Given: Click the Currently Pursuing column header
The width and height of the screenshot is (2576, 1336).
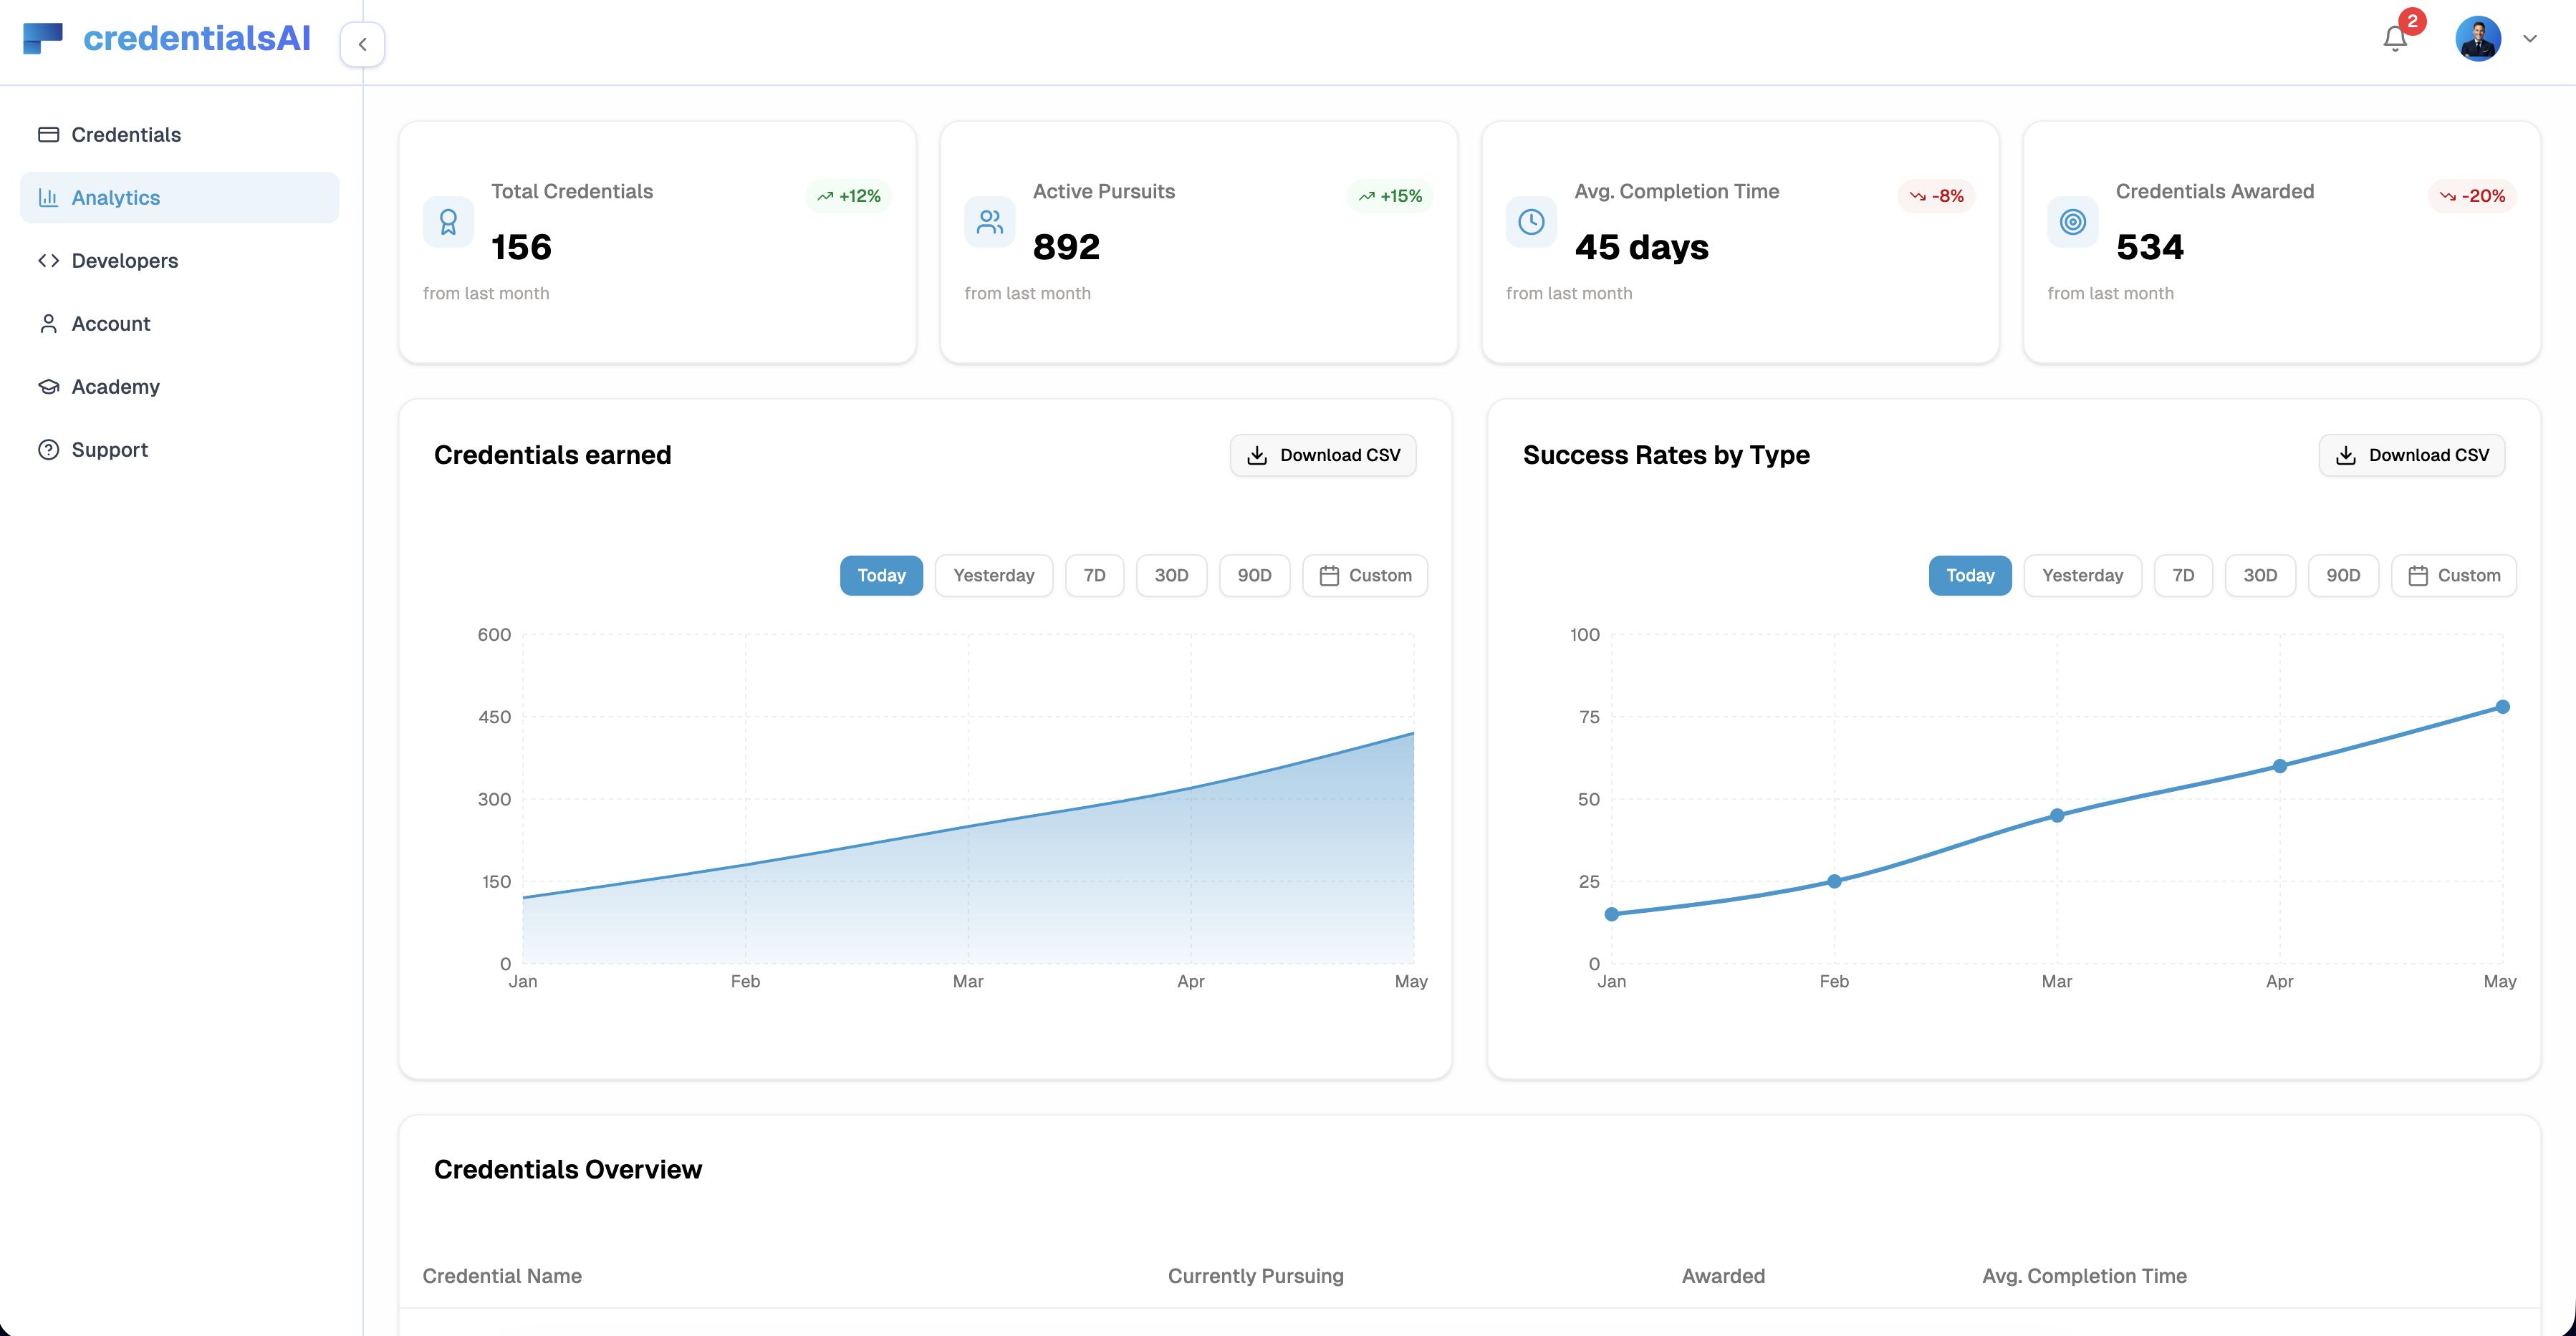Looking at the screenshot, I should pos(1256,1276).
